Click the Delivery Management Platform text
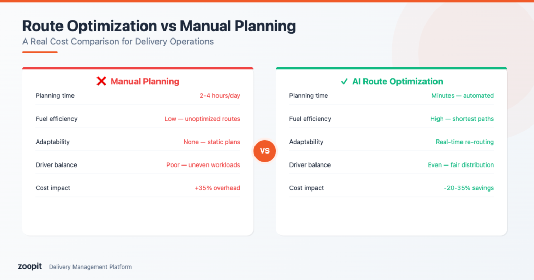Screen dimensions: 534x280 tap(90, 267)
